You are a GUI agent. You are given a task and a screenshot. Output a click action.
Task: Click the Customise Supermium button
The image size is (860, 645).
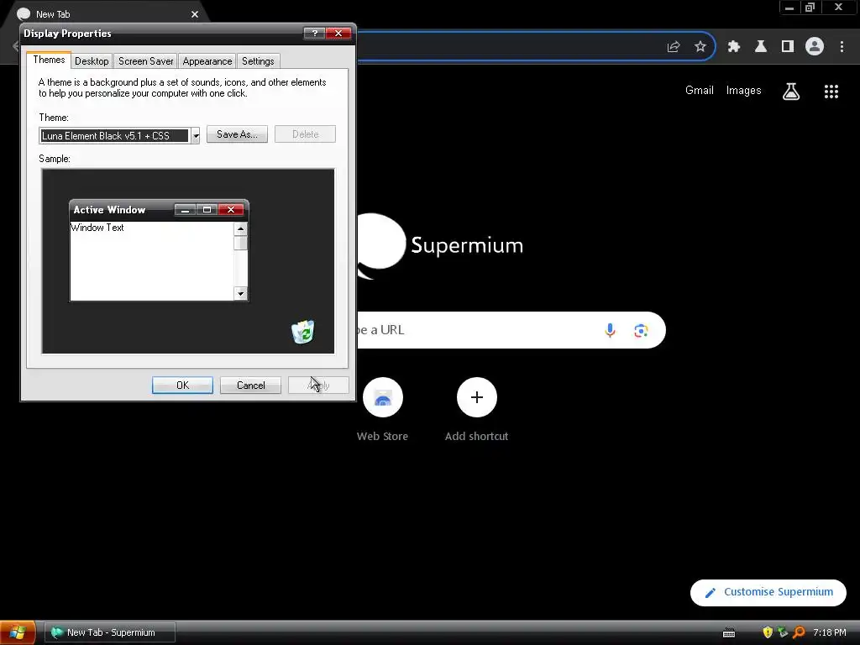tap(768, 592)
